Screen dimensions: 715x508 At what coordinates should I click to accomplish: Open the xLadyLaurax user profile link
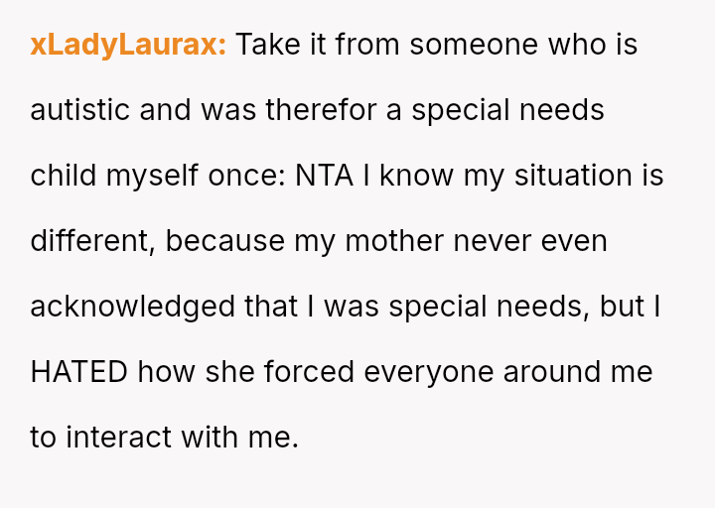[128, 45]
